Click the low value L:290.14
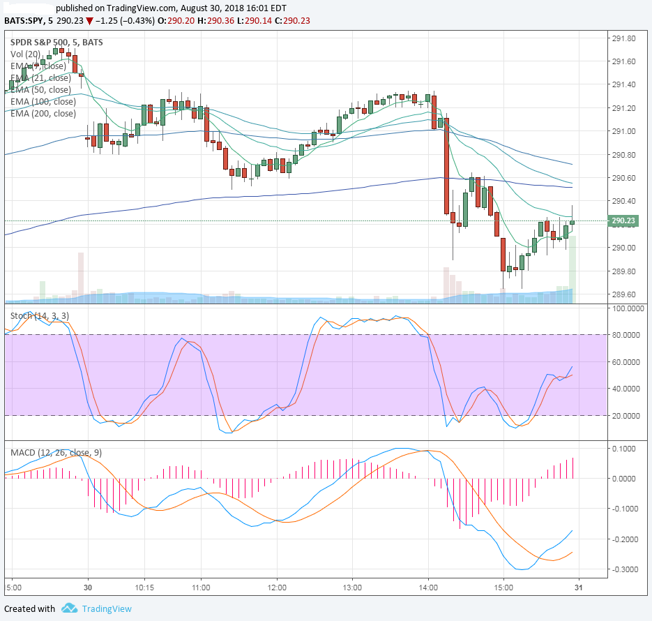 tap(255, 21)
